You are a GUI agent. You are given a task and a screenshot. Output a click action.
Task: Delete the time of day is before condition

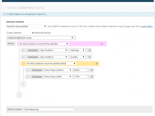pyautogui.click(x=92, y=70)
